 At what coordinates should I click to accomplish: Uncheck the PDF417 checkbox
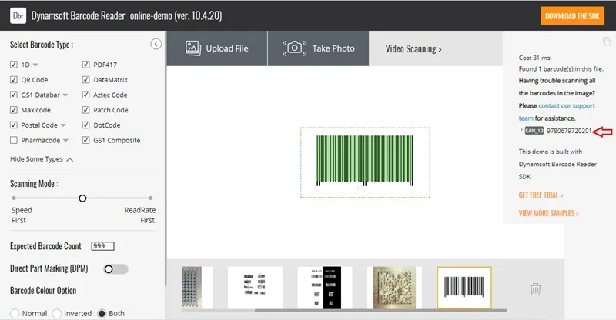point(86,65)
